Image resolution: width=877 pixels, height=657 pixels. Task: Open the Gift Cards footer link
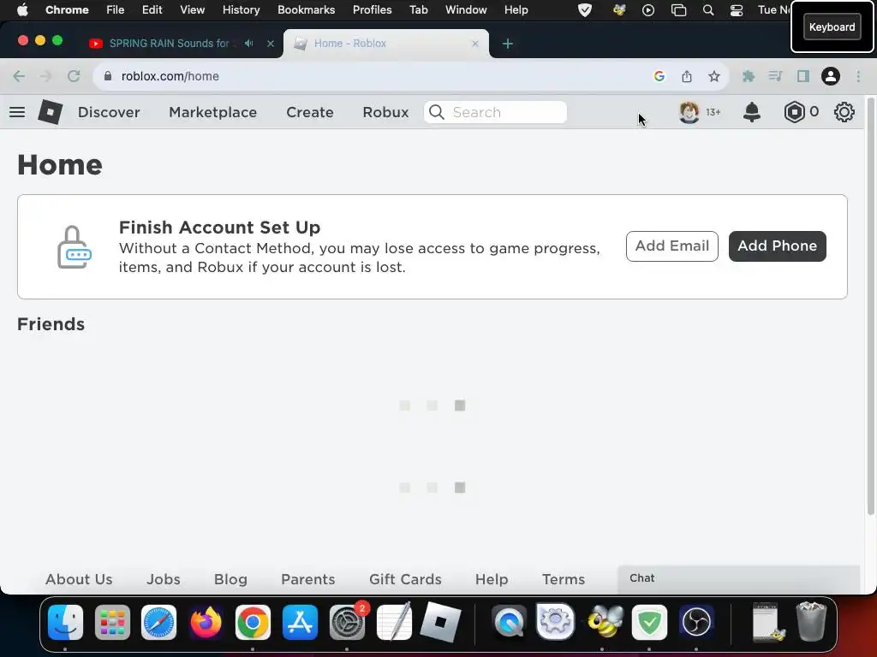click(405, 579)
